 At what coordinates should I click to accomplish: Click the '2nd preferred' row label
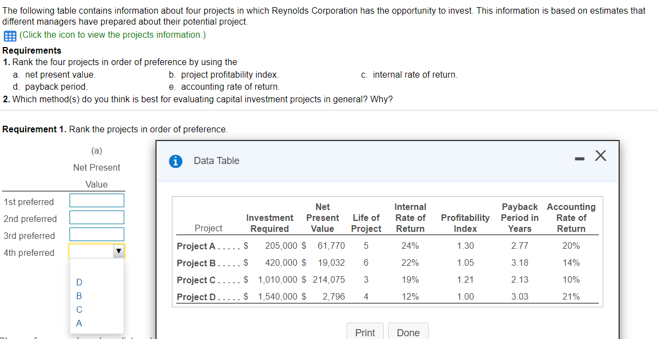(x=30, y=219)
